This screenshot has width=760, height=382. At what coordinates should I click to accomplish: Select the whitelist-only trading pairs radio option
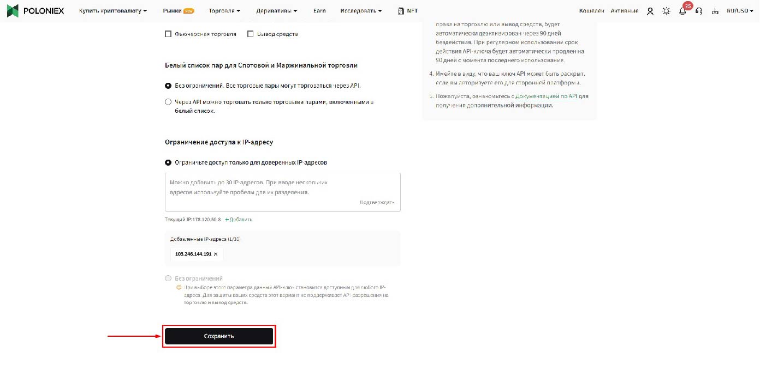(x=168, y=102)
